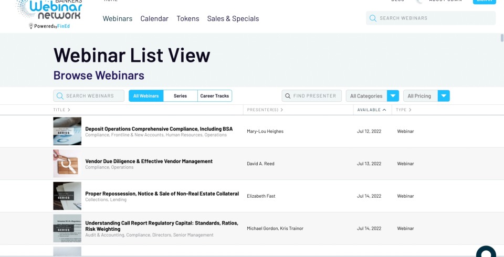The image size is (504, 257).
Task: Click the Deposit Operations webinar thumbnail
Action: [67, 131]
